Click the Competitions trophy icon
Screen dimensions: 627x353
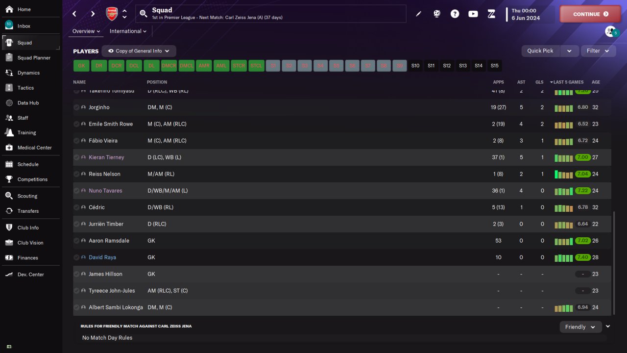point(9,179)
